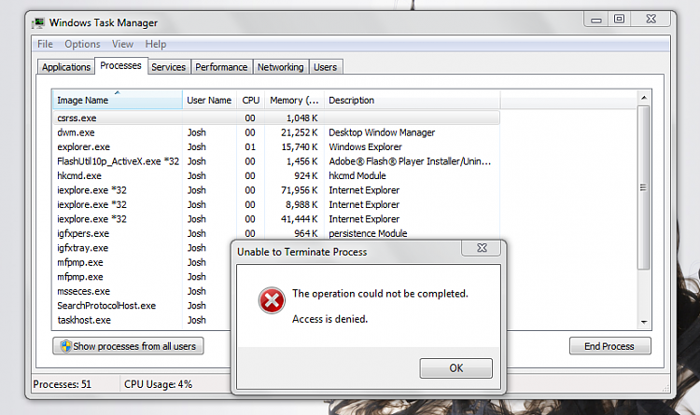
Task: Click the 21,252 K memory value
Action: tap(299, 132)
